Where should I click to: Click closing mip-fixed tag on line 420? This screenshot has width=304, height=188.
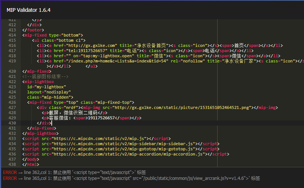tap(37, 71)
